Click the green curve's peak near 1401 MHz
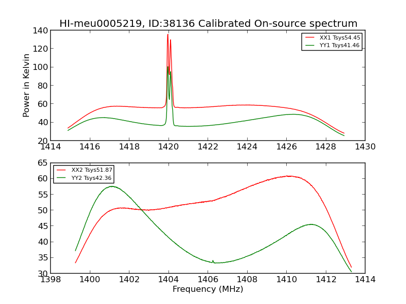Screen dimensions: 406x304 pyautogui.click(x=111, y=186)
